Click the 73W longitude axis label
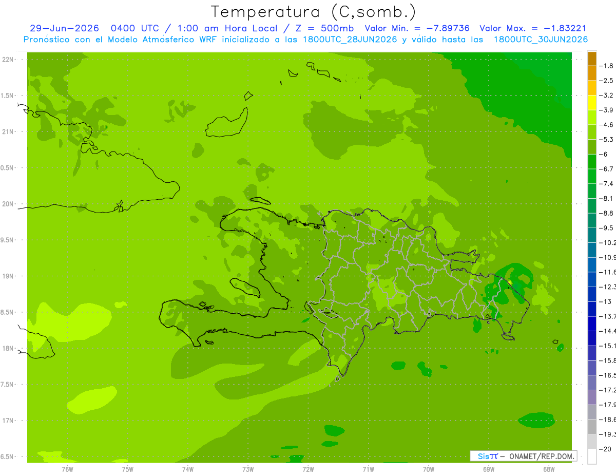The width and height of the screenshot is (616, 476). click(248, 469)
